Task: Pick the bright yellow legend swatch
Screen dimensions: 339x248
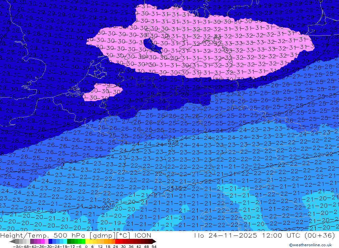Action: [x=87, y=241]
